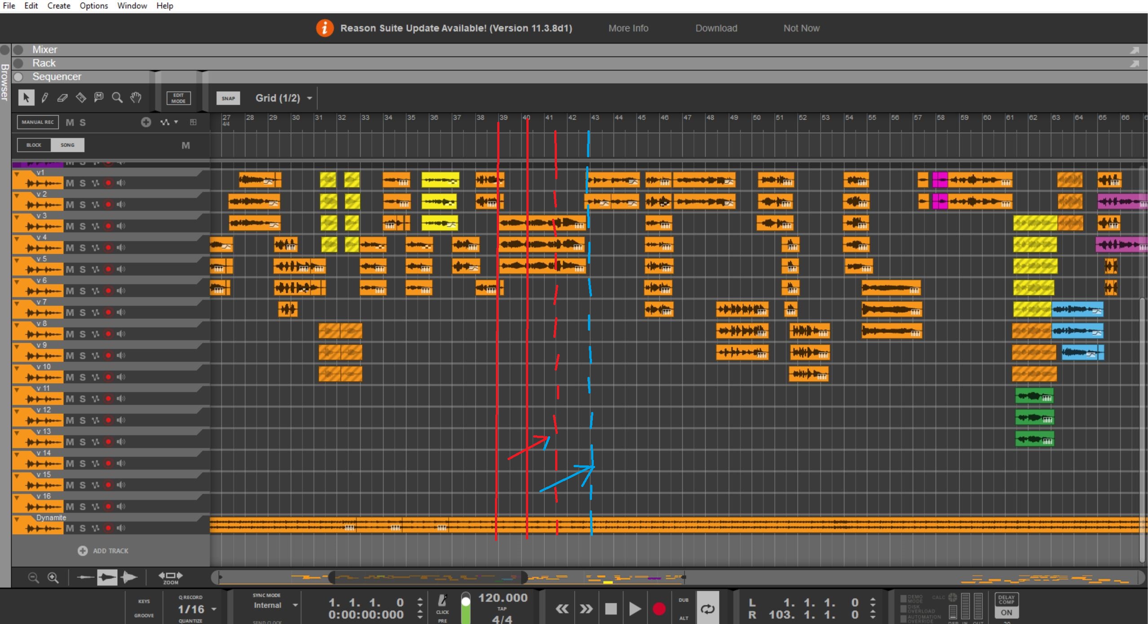This screenshot has height=624, width=1148.
Task: Select the arrow Selection tool
Action: [26, 97]
